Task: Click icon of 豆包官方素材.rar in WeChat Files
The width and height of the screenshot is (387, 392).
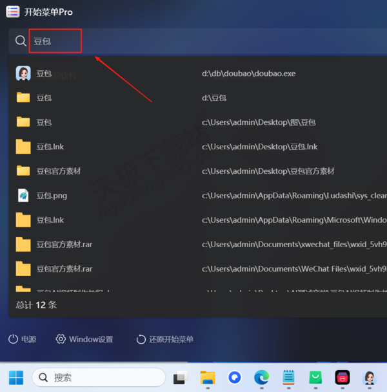Action: (23, 269)
